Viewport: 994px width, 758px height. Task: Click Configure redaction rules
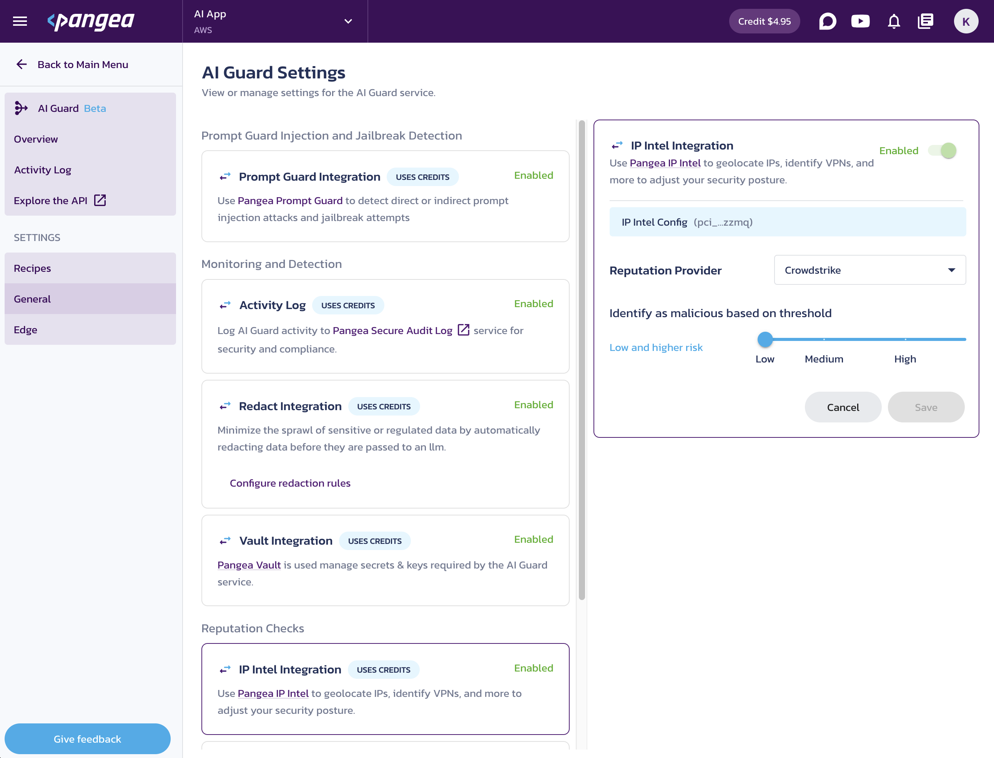pos(290,483)
